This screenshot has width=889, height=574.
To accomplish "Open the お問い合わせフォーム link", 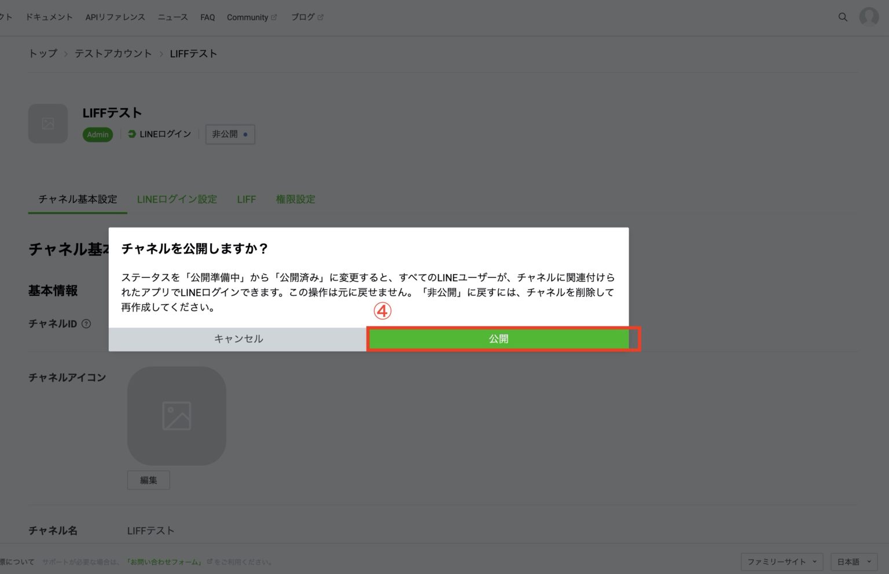I will pos(164,562).
